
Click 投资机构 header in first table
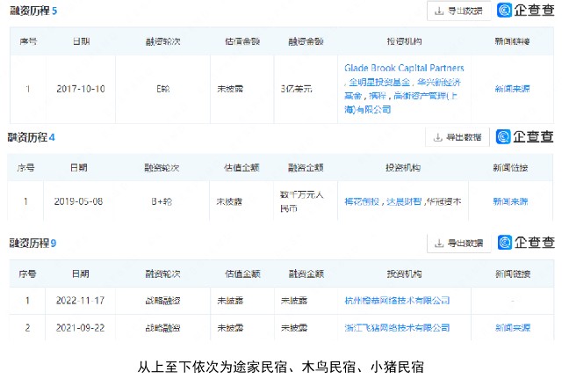pyautogui.click(x=404, y=41)
